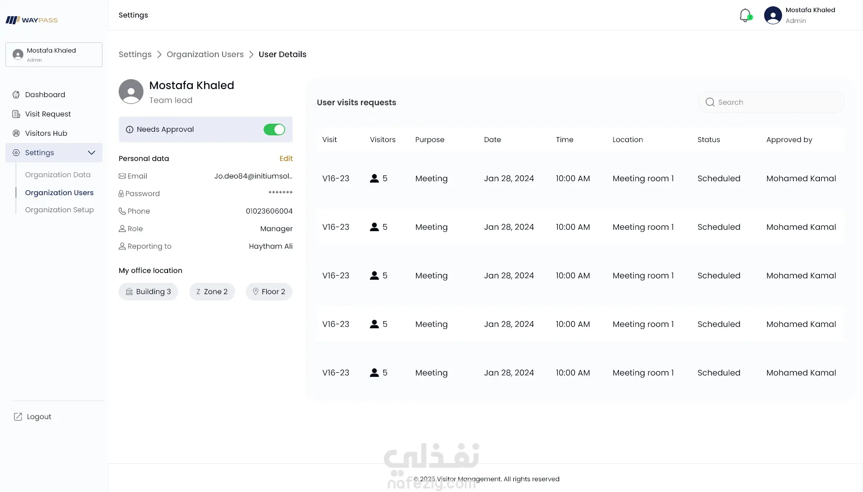Go to Visitors Hub
Viewport: 863px width, 492px height.
(x=46, y=133)
